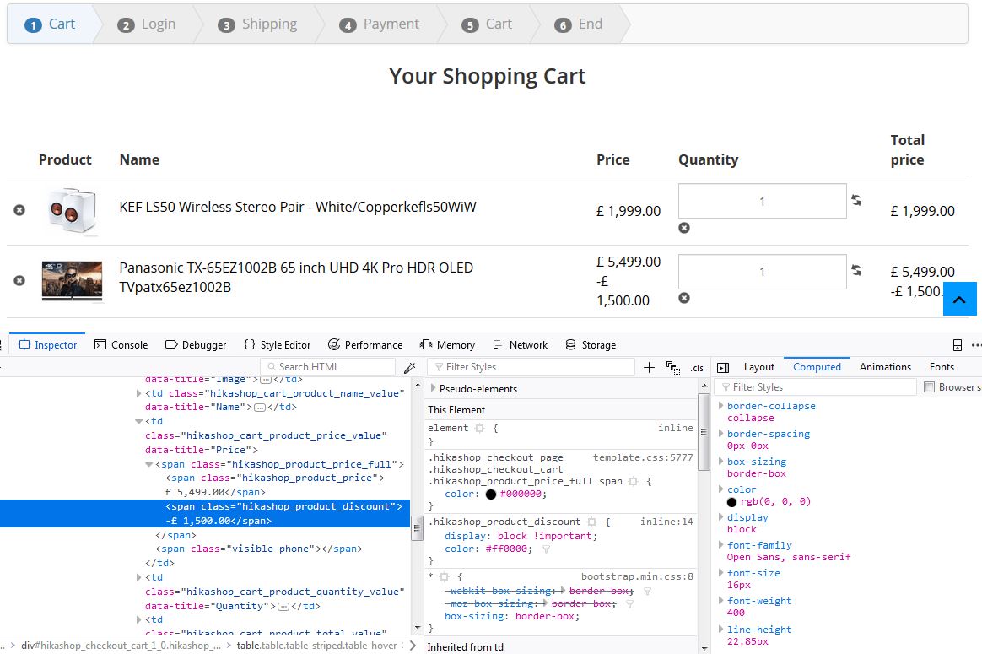Click the eyedropper icon beside Search HTML
The image size is (982, 654).
coord(409,367)
